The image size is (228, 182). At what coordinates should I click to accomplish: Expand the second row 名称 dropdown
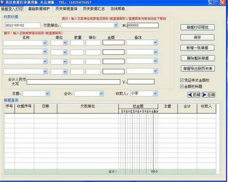[x=45, y=52]
